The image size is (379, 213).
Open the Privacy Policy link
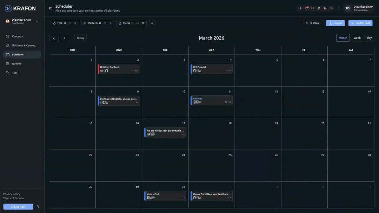pos(11,194)
